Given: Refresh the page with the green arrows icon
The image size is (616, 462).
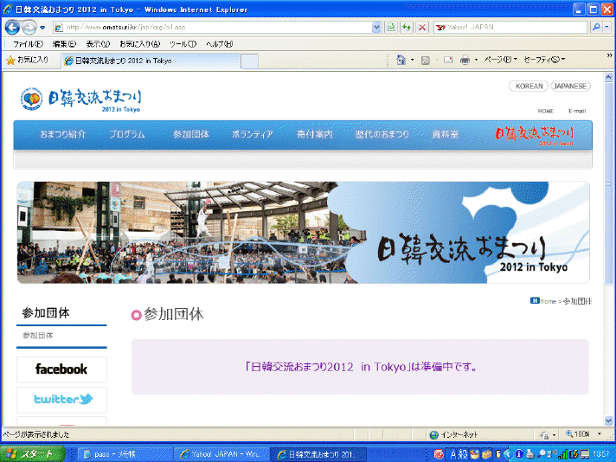Looking at the screenshot, I should [407, 27].
